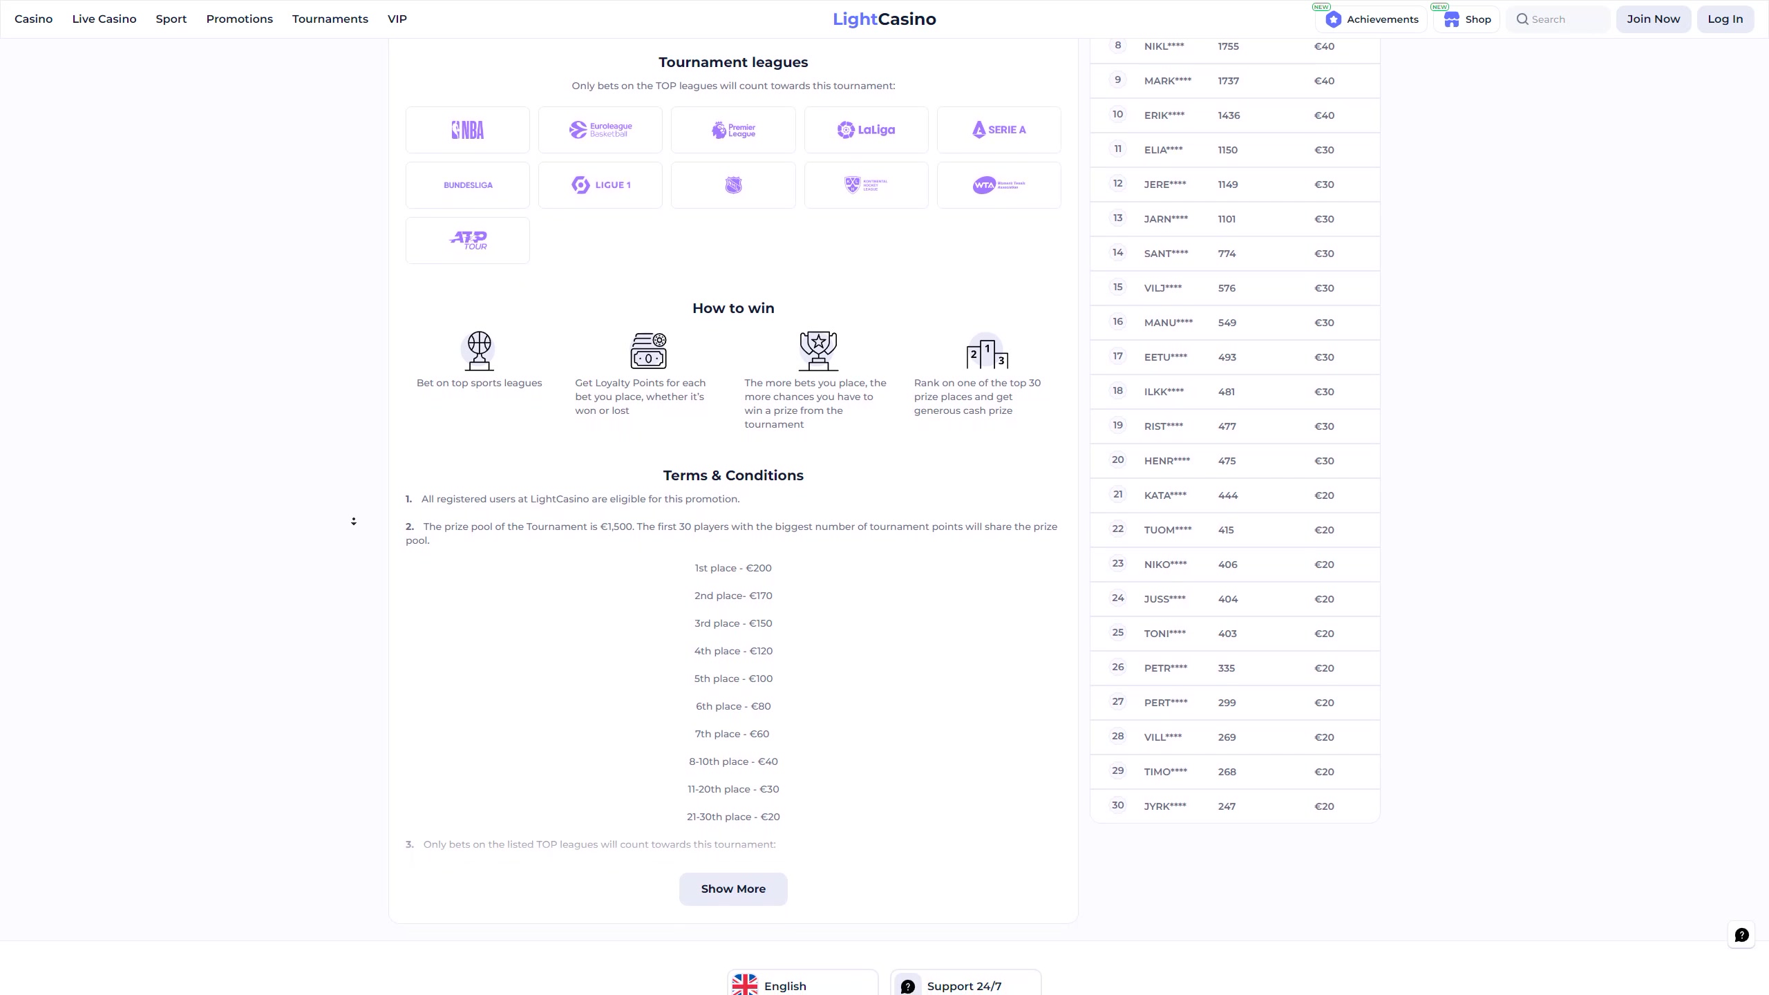Image resolution: width=1769 pixels, height=995 pixels.
Task: Click the Join Now button
Action: tap(1653, 19)
